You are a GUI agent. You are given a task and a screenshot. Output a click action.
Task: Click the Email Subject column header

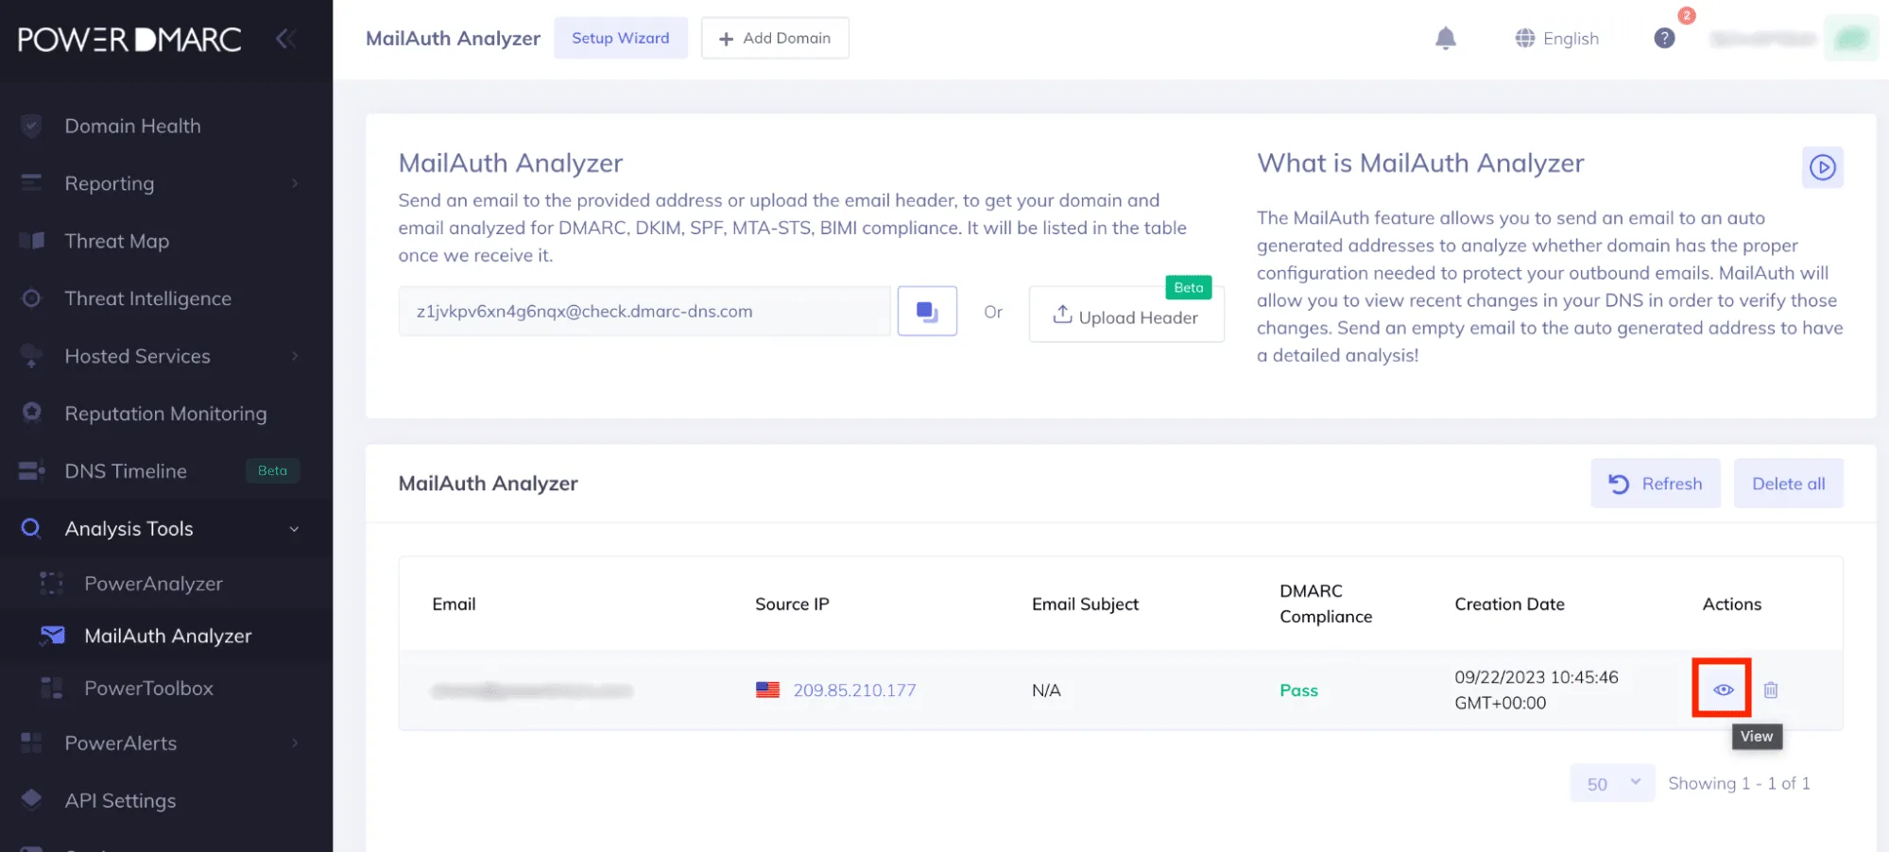point(1085,604)
